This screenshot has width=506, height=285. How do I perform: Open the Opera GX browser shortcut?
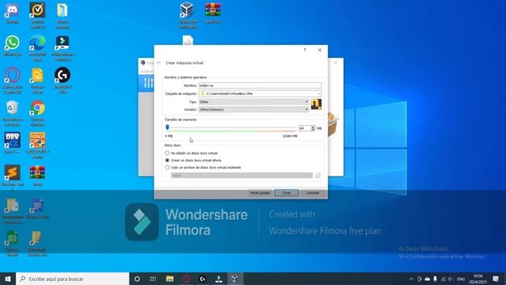pyautogui.click(x=13, y=81)
